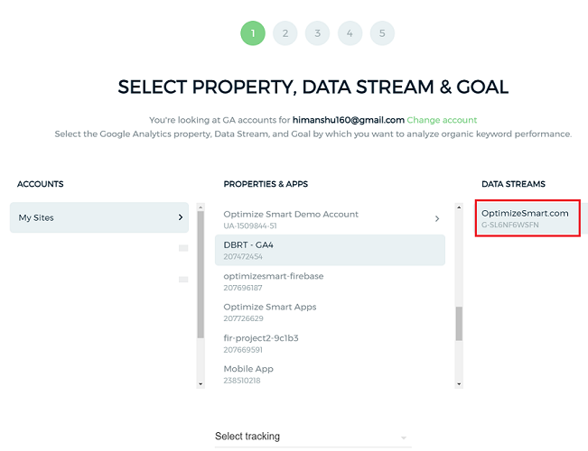Image resolution: width=588 pixels, height=451 pixels.
Task: Select the Mobile App property
Action: [330, 374]
